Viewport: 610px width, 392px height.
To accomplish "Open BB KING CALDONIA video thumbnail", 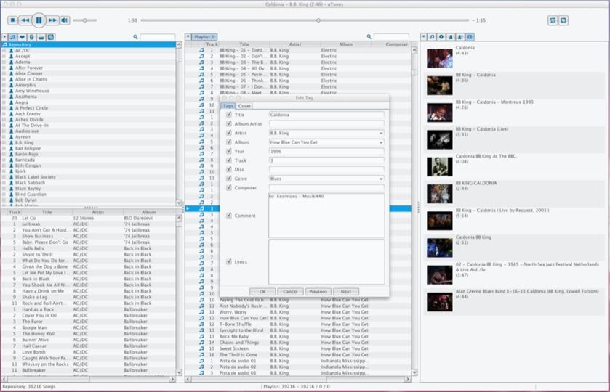I will (439, 194).
